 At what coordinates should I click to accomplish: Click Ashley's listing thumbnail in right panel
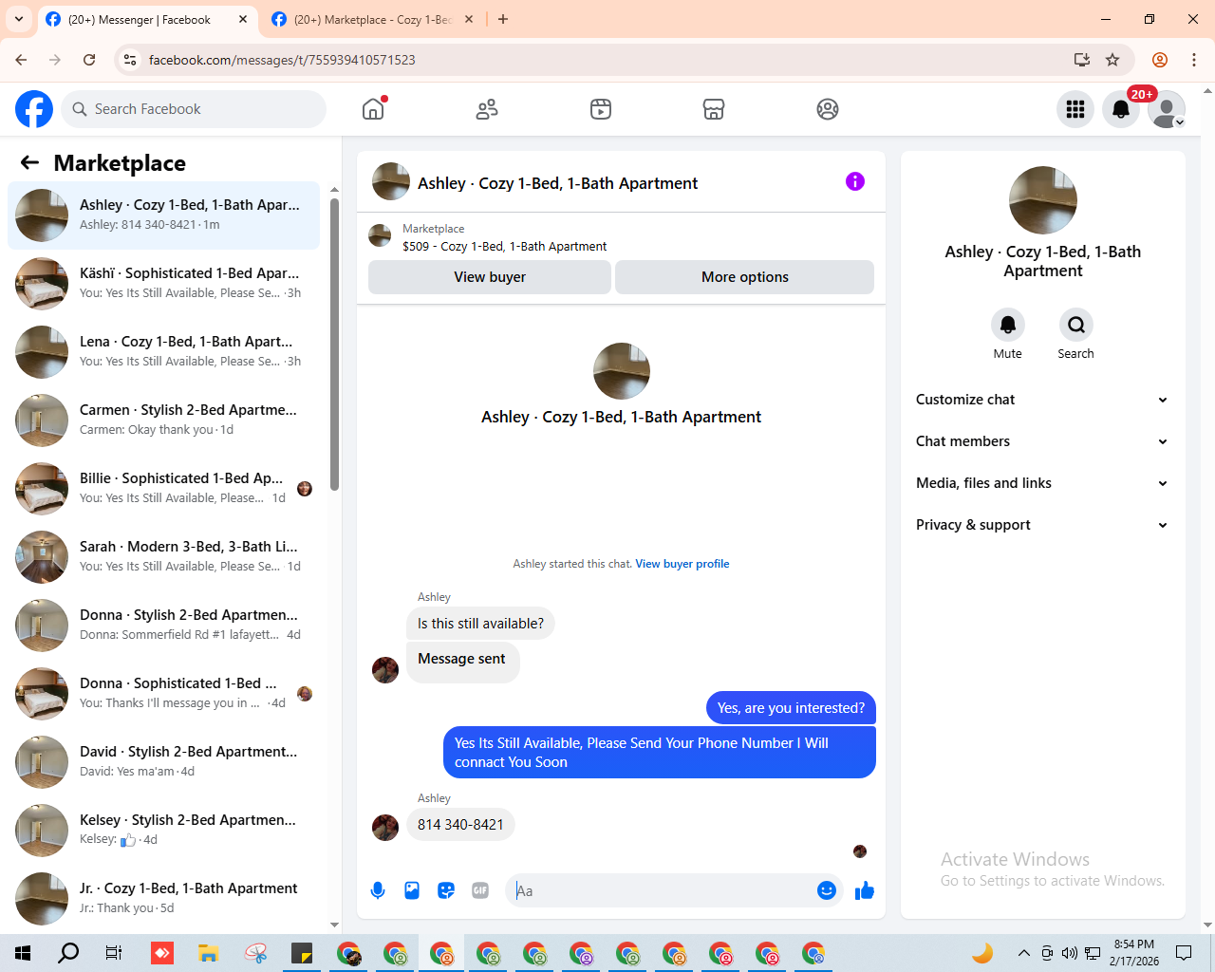[1043, 200]
